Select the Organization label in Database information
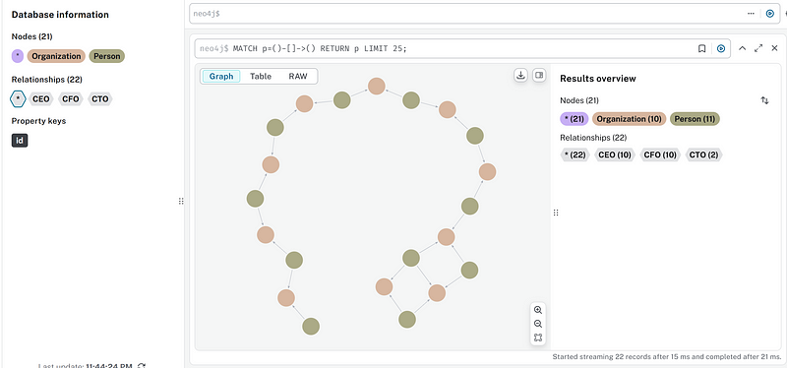This screenshot has height=368, width=787. click(56, 56)
